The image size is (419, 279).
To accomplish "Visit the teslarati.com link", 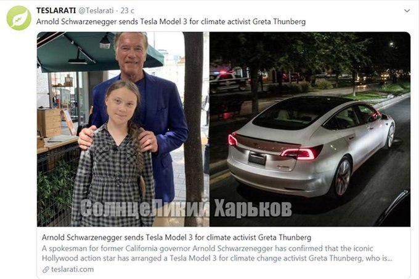I will coord(73,269).
